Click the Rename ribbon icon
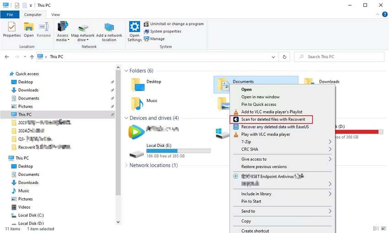 coord(43,27)
